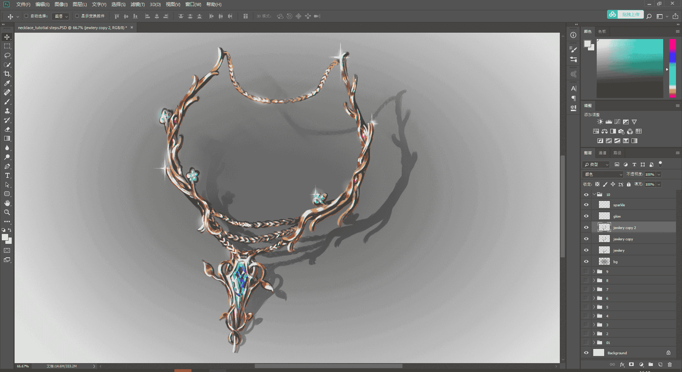Viewport: 682px width, 372px height.
Task: Click the add layer mask icon
Action: click(x=631, y=365)
